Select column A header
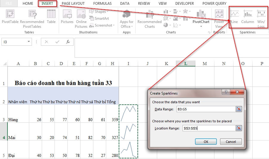This screenshot has width=269, height=159. point(18,64)
